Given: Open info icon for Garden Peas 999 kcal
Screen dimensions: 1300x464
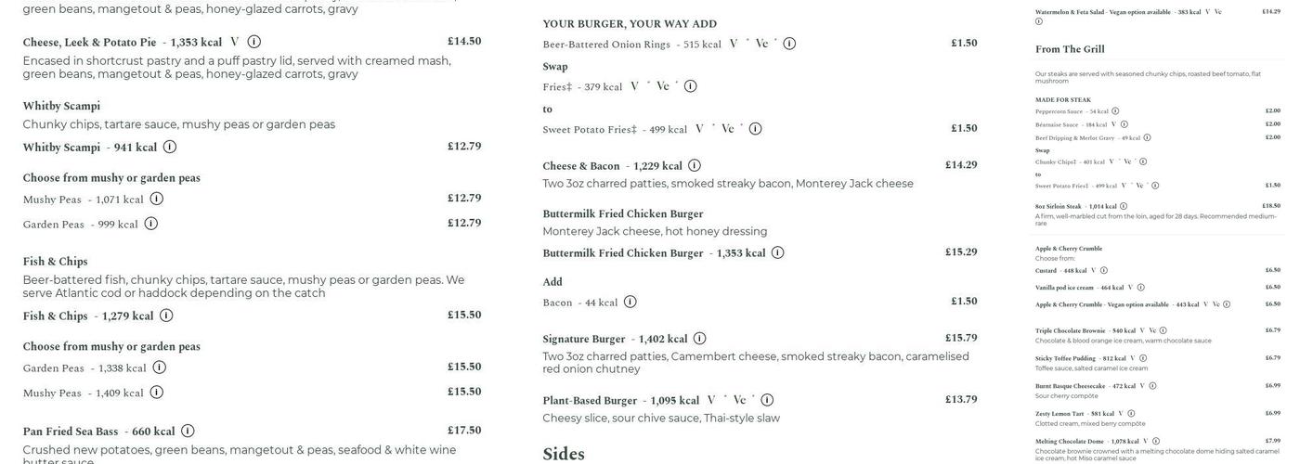Looking at the screenshot, I should click(x=151, y=224).
